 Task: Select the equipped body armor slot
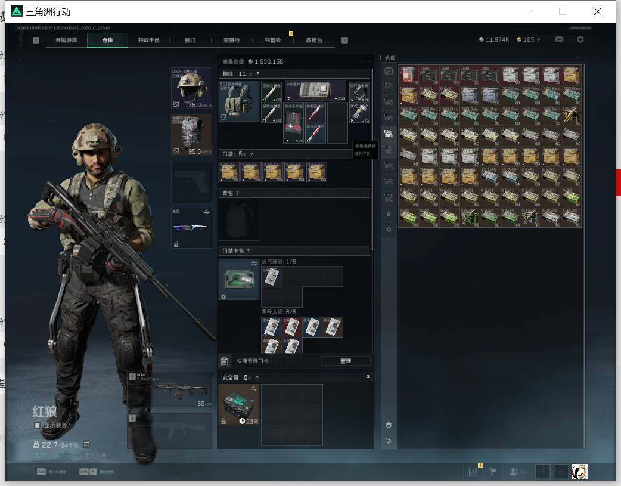tap(191, 135)
